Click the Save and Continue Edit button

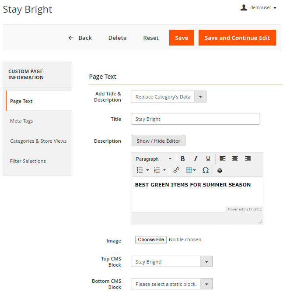click(x=237, y=38)
